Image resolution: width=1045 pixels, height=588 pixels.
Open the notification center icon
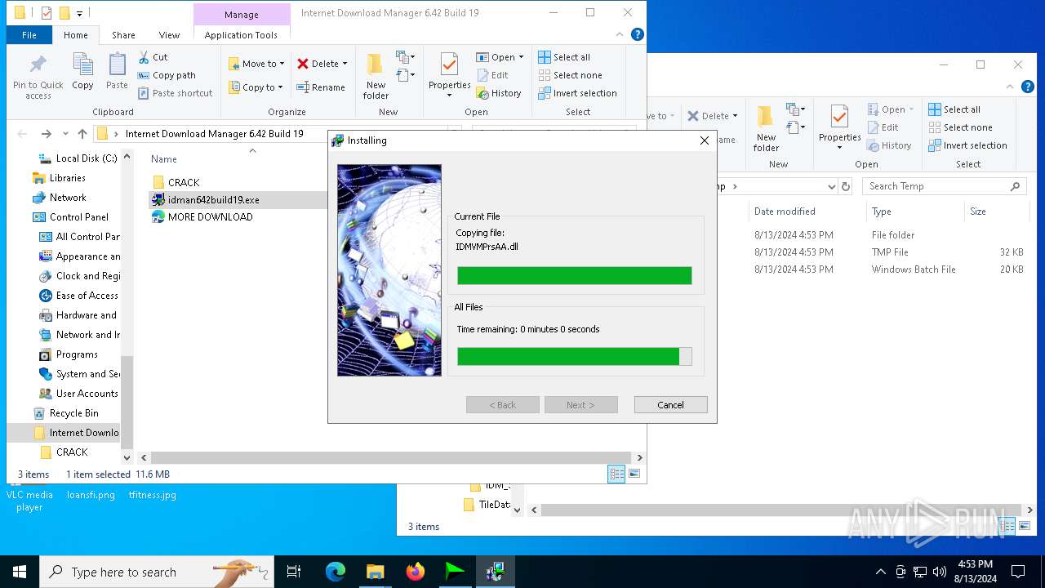(1018, 572)
